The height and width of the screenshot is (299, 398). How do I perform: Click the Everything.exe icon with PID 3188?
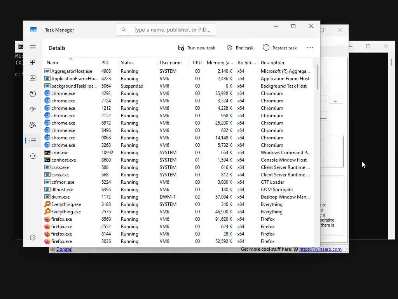click(x=47, y=204)
